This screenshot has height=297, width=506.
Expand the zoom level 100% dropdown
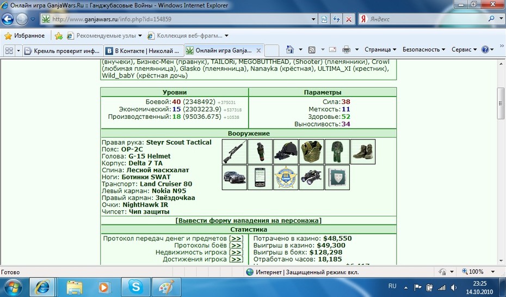(493, 272)
